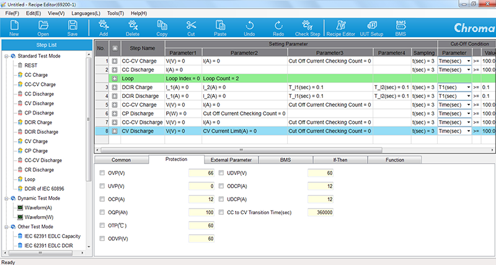Enable the OVP(V) checkbox

tap(102, 173)
